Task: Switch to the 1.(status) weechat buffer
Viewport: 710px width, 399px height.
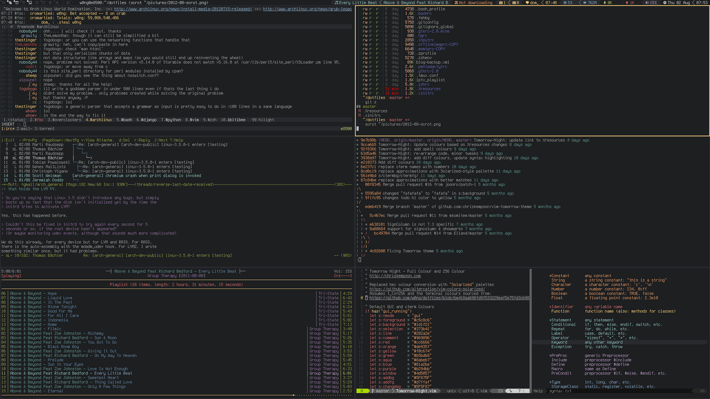Action: tap(14, 120)
